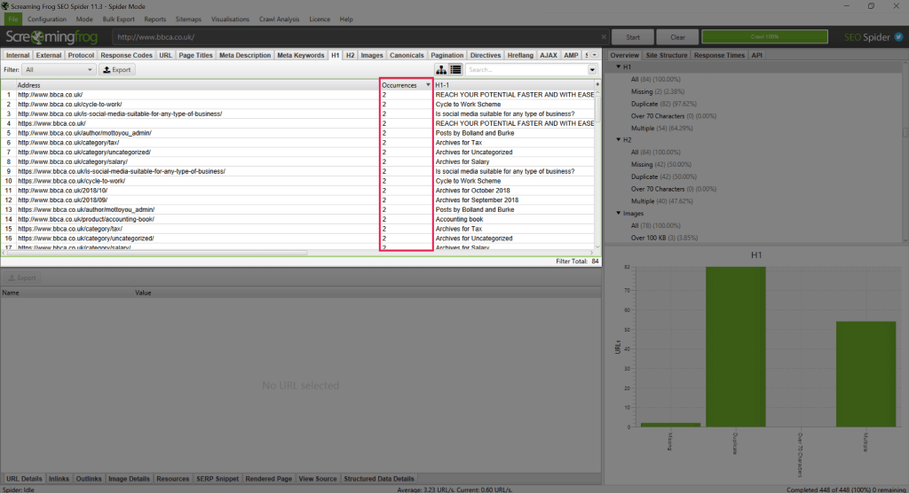Open the Help menu

point(346,20)
